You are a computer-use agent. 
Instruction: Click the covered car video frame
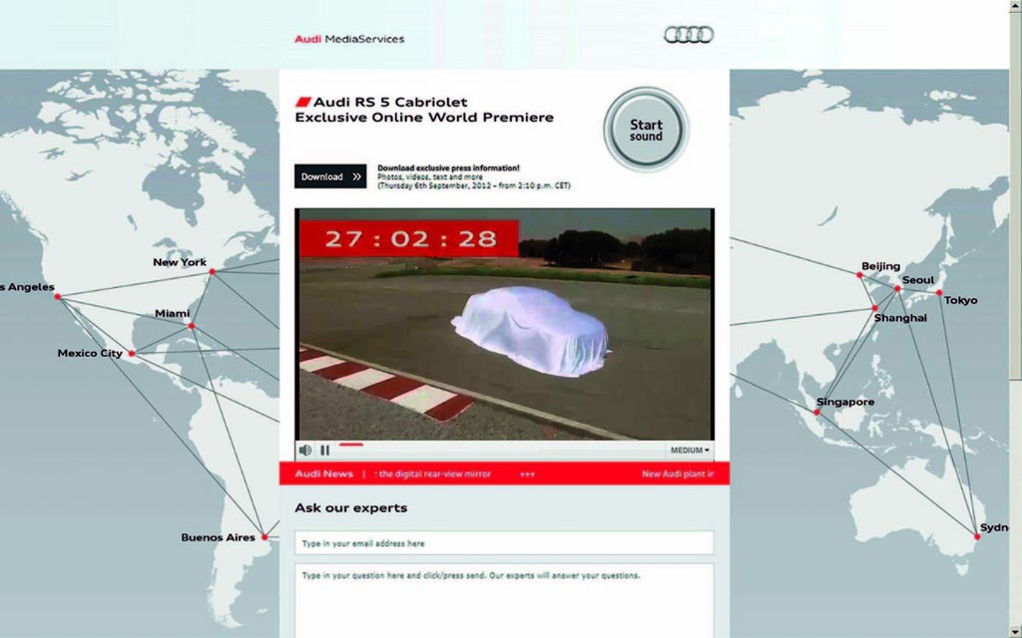(504, 324)
